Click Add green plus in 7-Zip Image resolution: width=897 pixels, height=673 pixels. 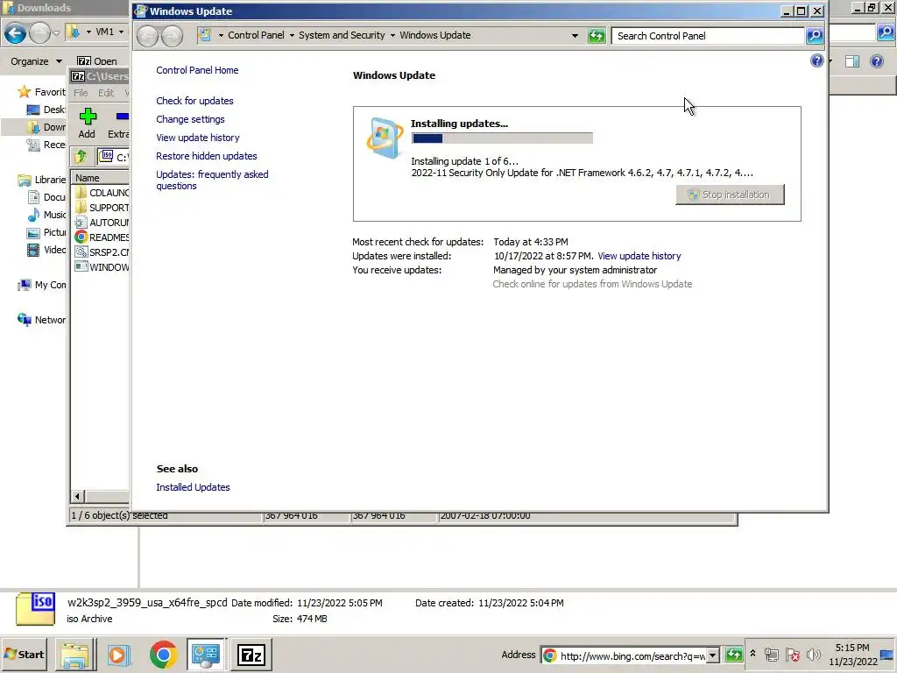click(87, 123)
